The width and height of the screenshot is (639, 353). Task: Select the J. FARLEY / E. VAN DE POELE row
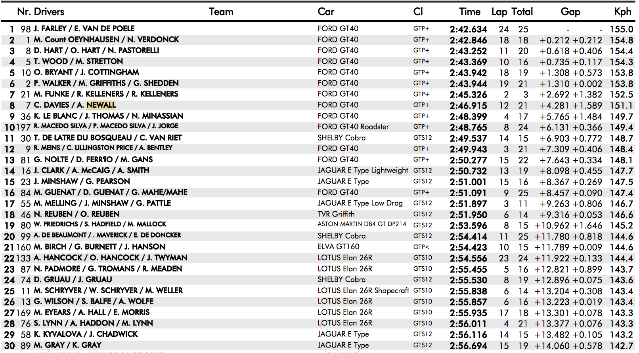[84, 28]
